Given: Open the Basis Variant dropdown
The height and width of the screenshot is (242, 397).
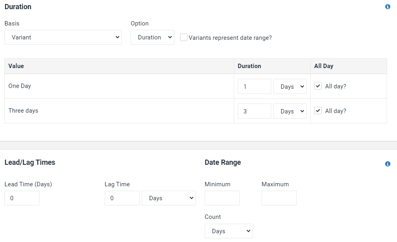Looking at the screenshot, I should tap(63, 37).
